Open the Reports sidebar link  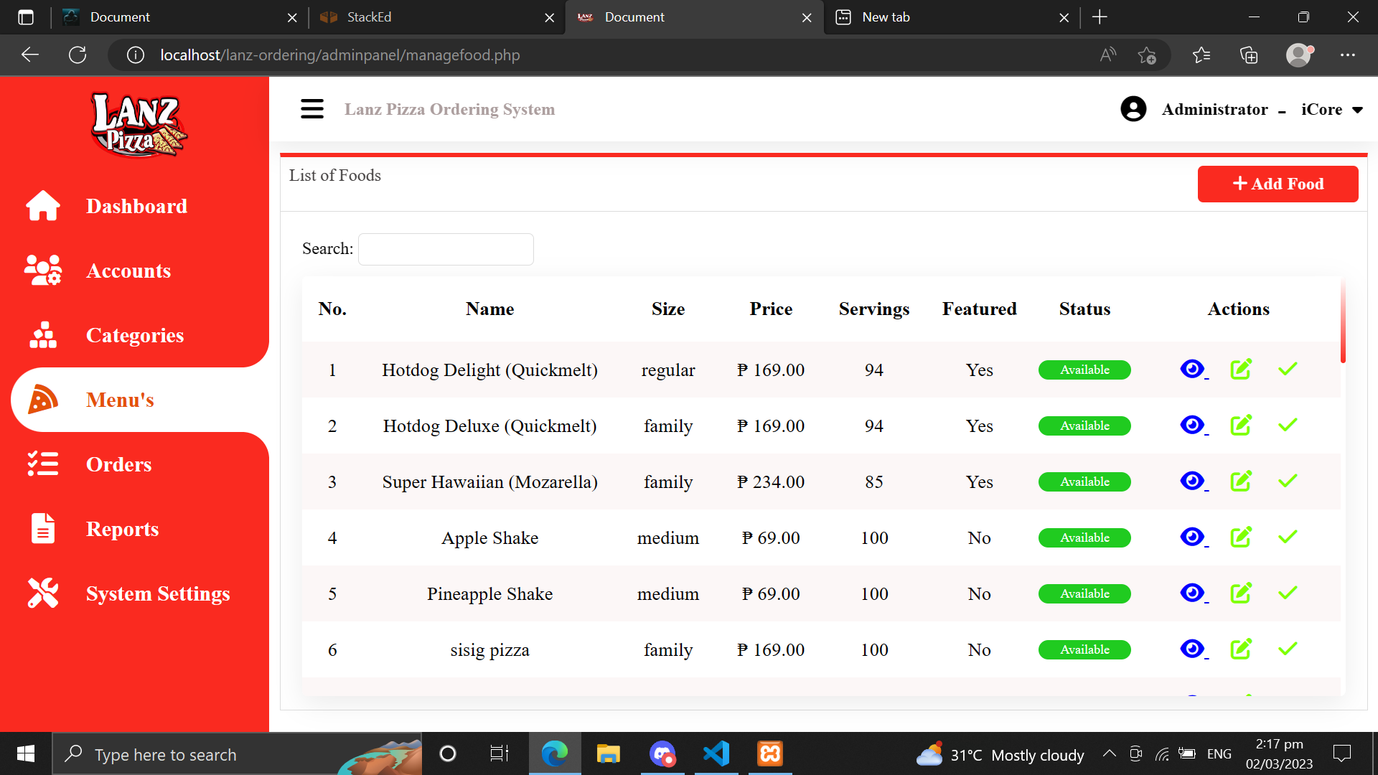click(x=122, y=529)
